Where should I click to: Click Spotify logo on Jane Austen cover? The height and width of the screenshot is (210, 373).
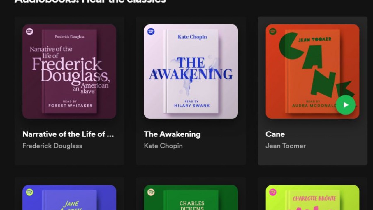(29, 192)
